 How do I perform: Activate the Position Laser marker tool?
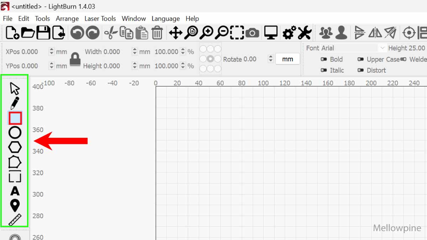coord(15,205)
